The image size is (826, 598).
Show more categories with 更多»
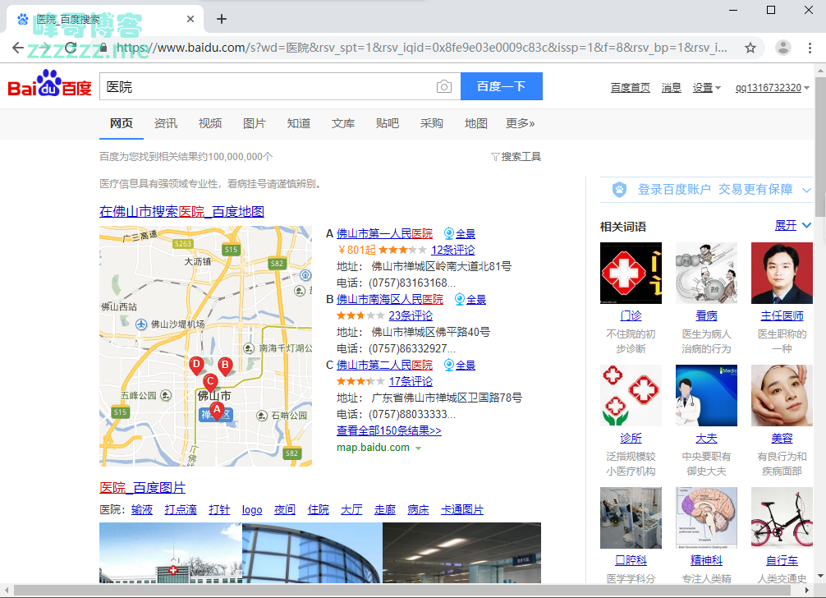pos(520,123)
